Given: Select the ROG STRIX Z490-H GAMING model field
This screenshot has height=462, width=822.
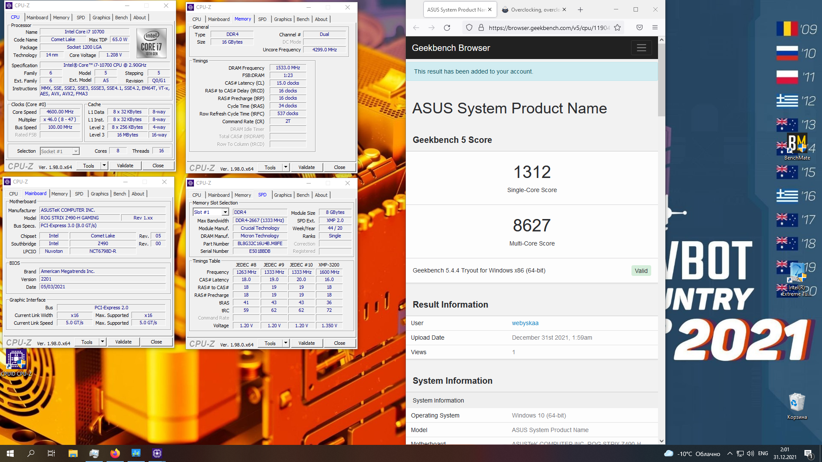Looking at the screenshot, I should coord(80,218).
